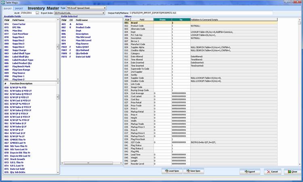
Task: Click Price Retail filter row
Action: tap(200, 102)
